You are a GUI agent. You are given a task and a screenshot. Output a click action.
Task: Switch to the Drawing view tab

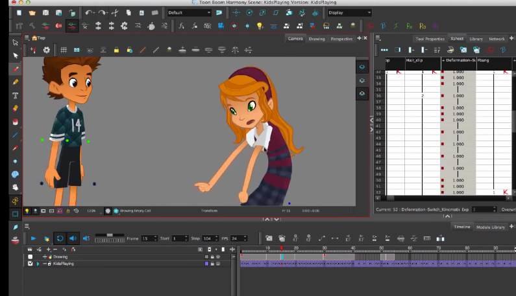(x=316, y=39)
